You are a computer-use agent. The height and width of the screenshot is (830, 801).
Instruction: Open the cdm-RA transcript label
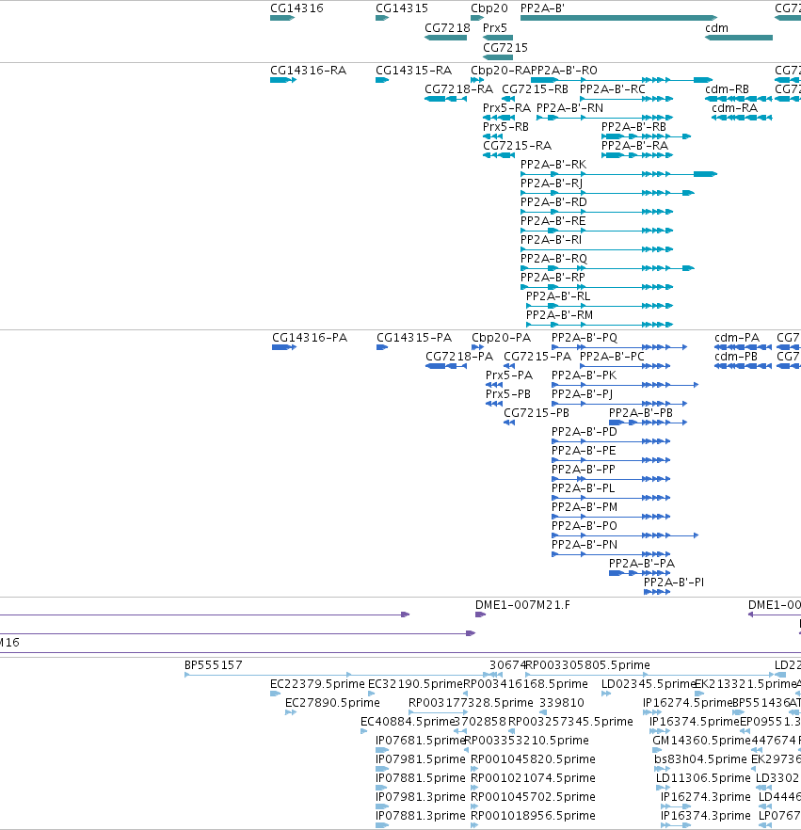coord(734,108)
